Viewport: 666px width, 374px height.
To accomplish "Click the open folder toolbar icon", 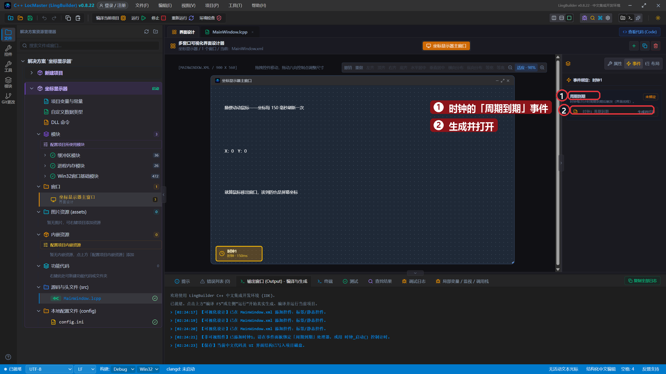I will pos(20,18).
